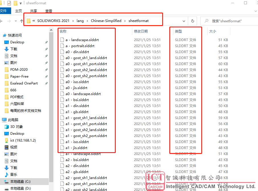Expand the address bar history dropdown
Image resolution: width=258 pixels, height=191 pixels.
[184, 21]
